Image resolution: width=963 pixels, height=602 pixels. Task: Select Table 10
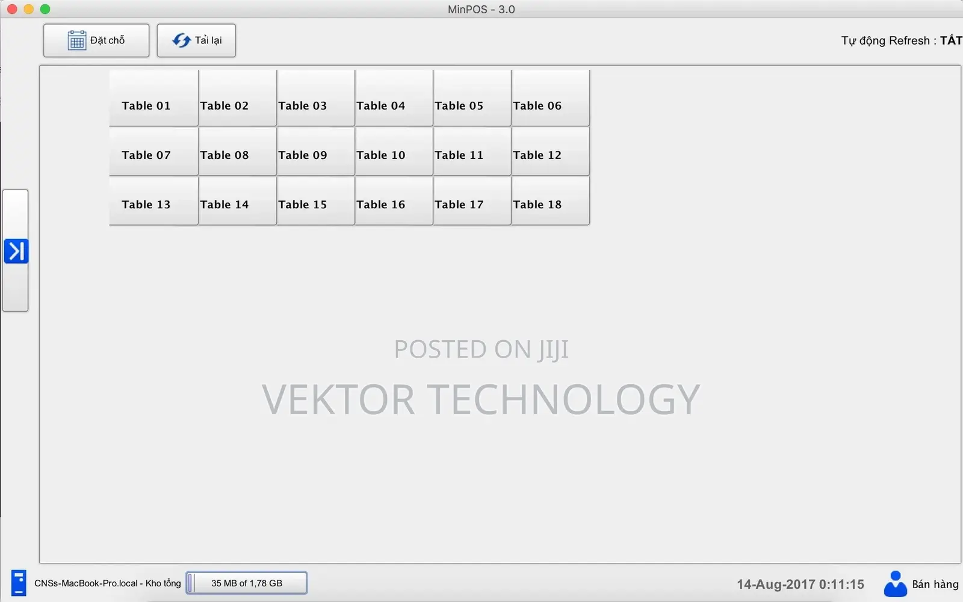click(394, 151)
